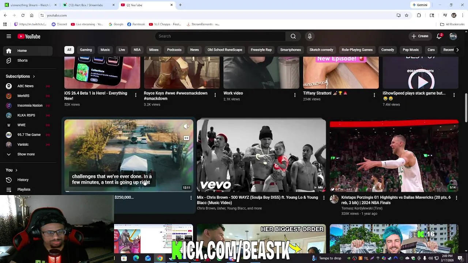This screenshot has width=468, height=263.
Task: Open more options for the $250,000 video
Action: tap(191, 198)
